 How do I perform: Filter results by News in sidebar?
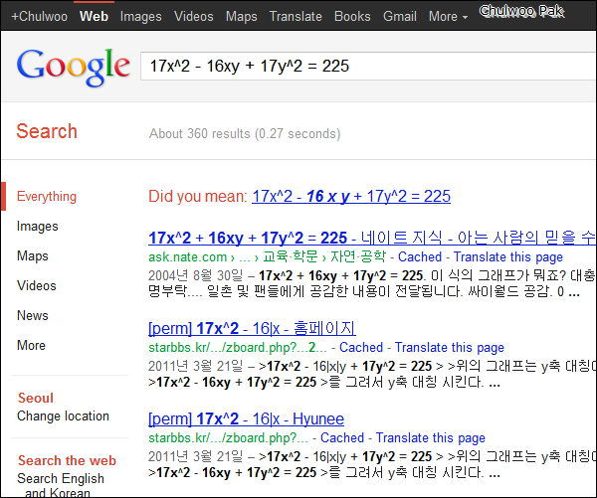pyautogui.click(x=33, y=315)
